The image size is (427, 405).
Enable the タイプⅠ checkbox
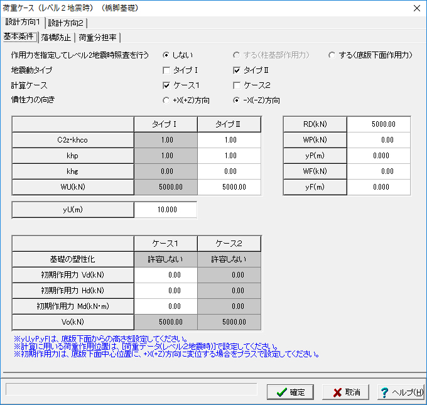pos(180,70)
